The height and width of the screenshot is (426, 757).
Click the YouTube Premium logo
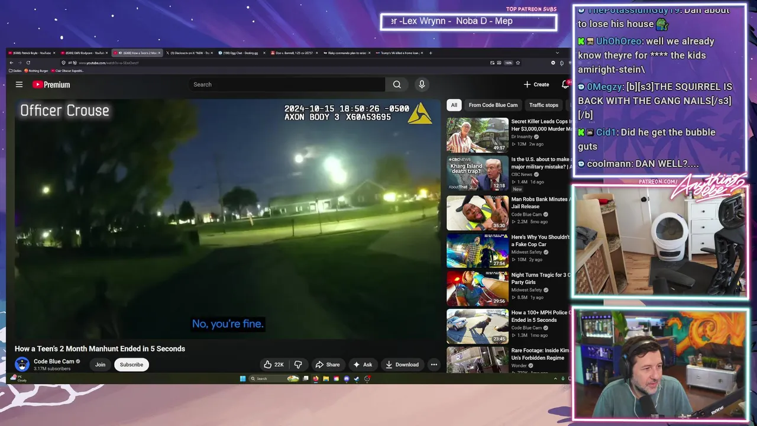coord(51,85)
